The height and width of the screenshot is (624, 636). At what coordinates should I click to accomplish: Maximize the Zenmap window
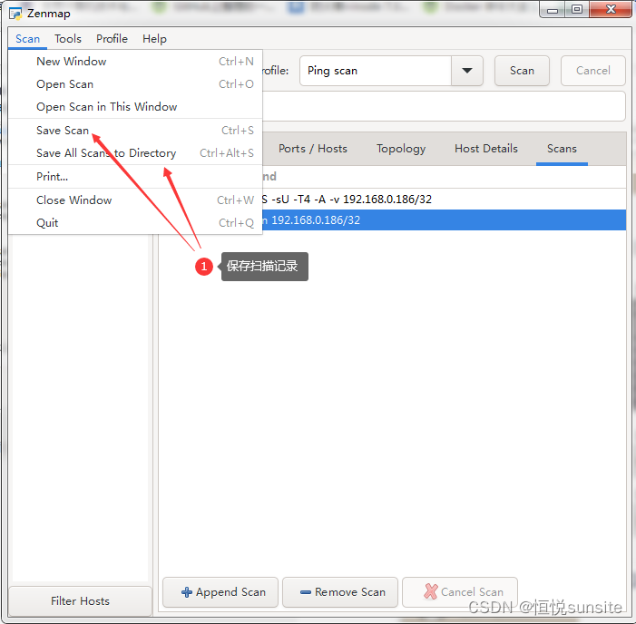click(577, 10)
